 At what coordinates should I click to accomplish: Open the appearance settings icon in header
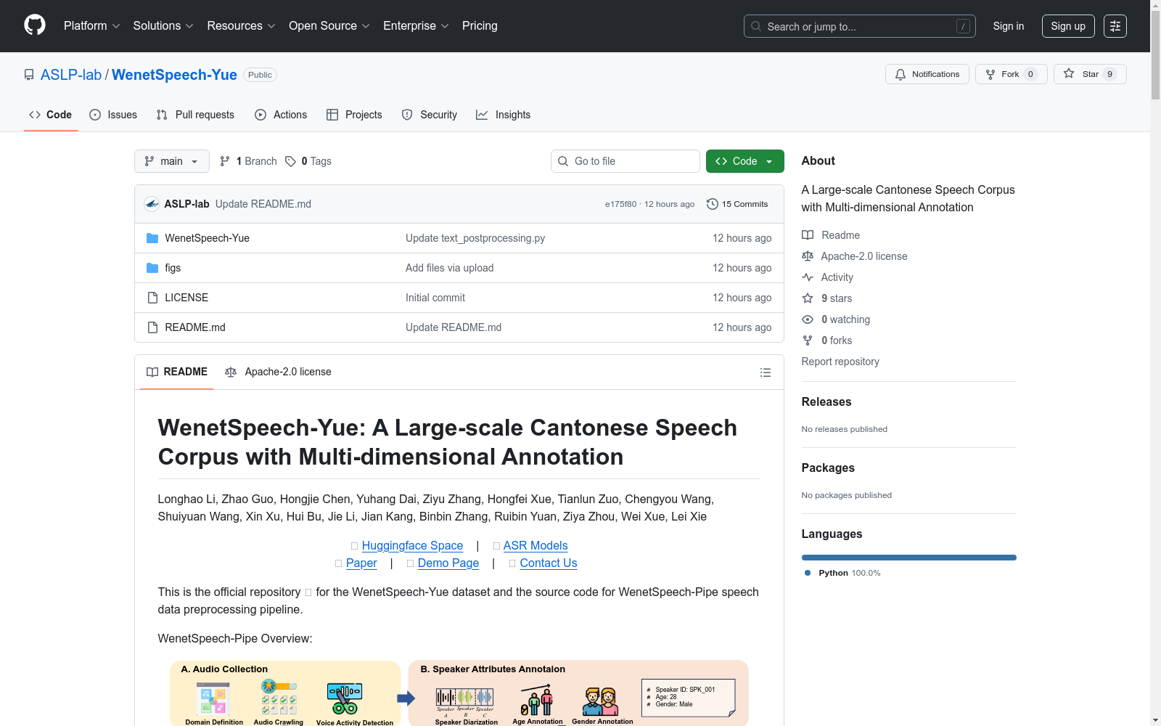pyautogui.click(x=1115, y=26)
